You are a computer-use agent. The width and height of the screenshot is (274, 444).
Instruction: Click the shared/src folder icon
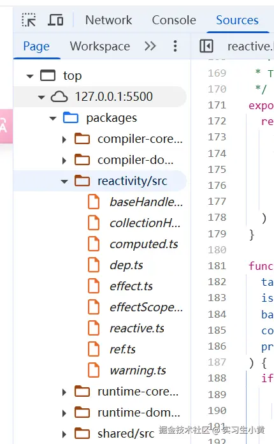[x=82, y=434]
